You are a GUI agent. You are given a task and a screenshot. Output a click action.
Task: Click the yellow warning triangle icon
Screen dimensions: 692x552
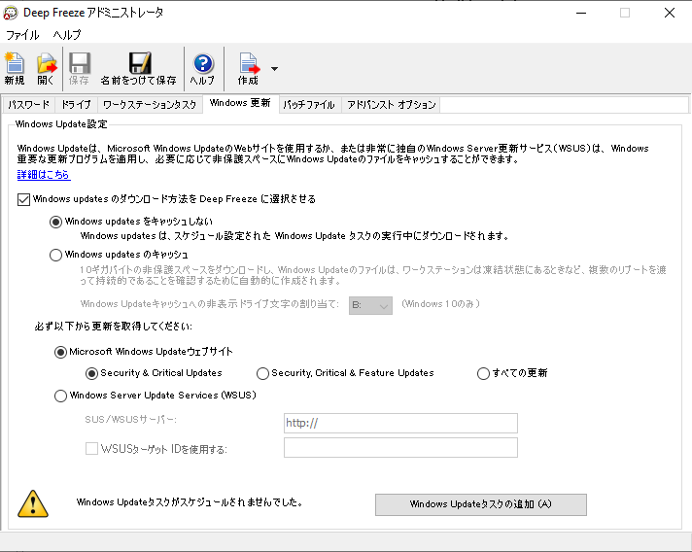tap(33, 503)
